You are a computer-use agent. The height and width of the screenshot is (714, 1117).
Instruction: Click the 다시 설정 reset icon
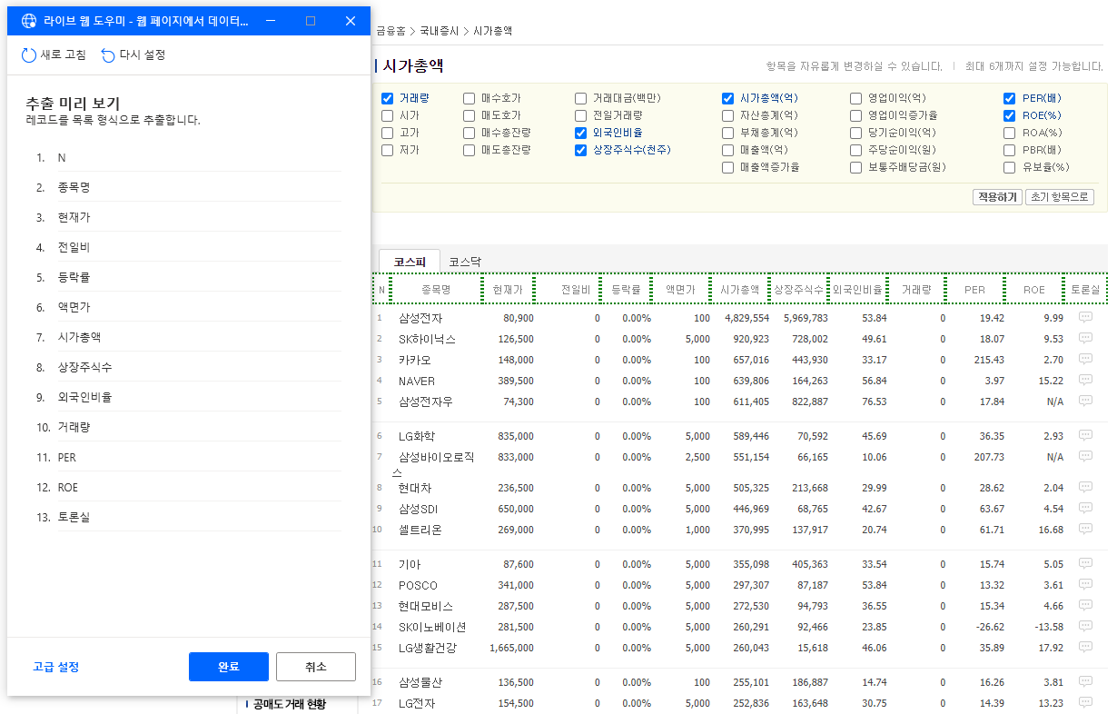108,55
